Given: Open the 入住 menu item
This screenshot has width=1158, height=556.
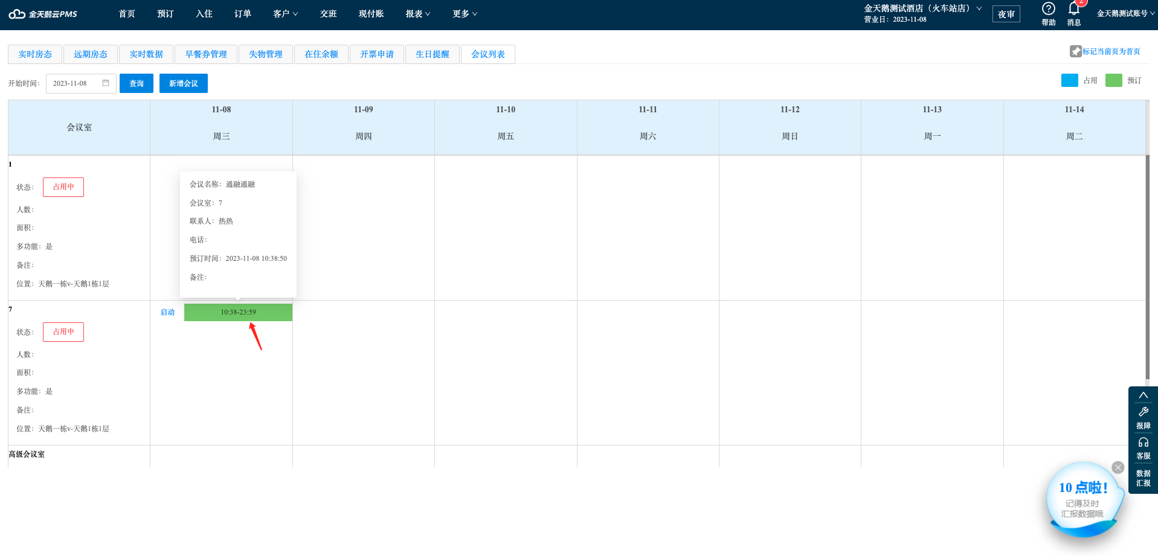Looking at the screenshot, I should coord(204,14).
